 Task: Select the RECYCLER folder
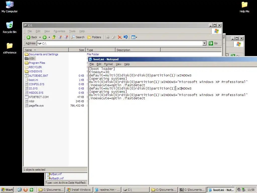point(33,67)
